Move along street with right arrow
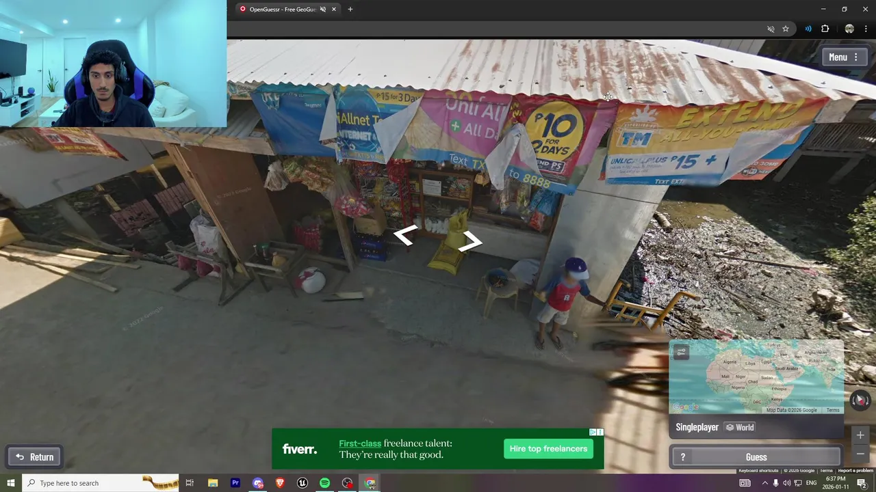Image resolution: width=876 pixels, height=492 pixels. pyautogui.click(x=471, y=241)
